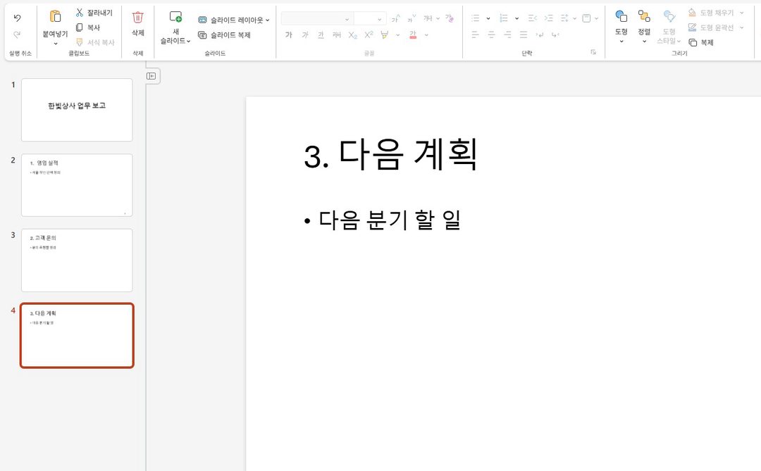This screenshot has width=761, height=471.
Task: Increase the list indent level
Action: pos(548,18)
